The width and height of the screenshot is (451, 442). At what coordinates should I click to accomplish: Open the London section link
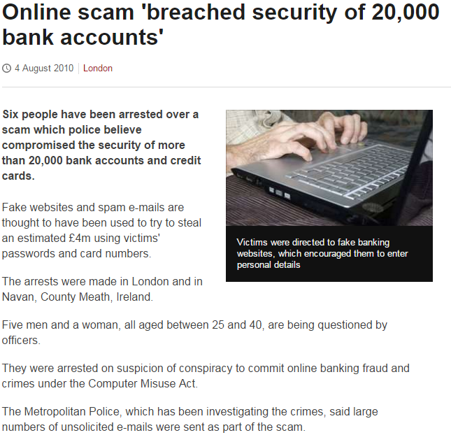point(98,69)
